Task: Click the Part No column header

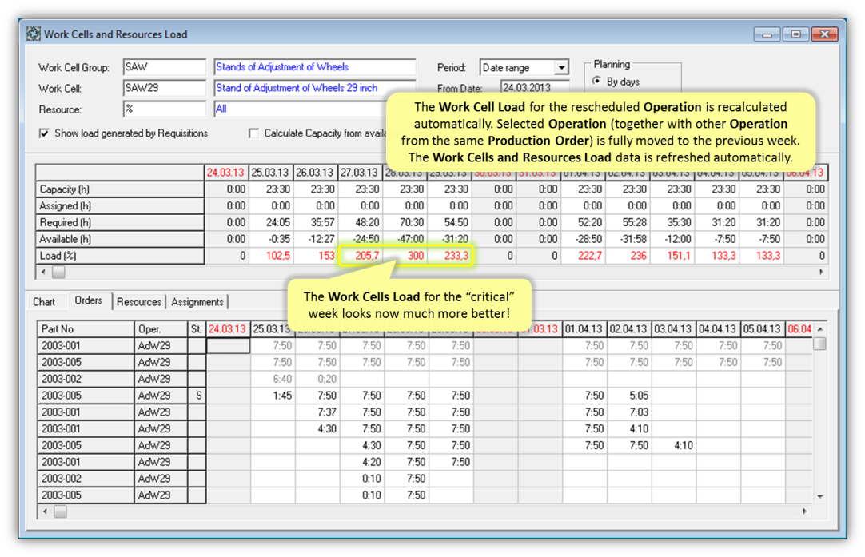Action: tap(86, 329)
